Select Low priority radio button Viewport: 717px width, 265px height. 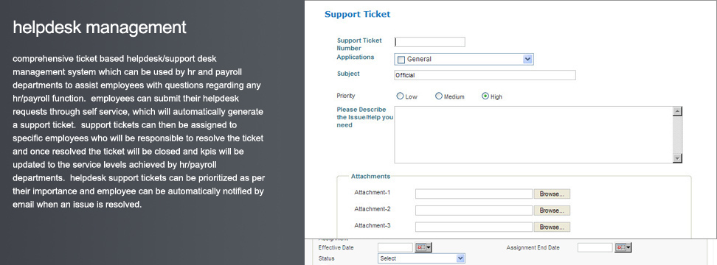click(400, 96)
